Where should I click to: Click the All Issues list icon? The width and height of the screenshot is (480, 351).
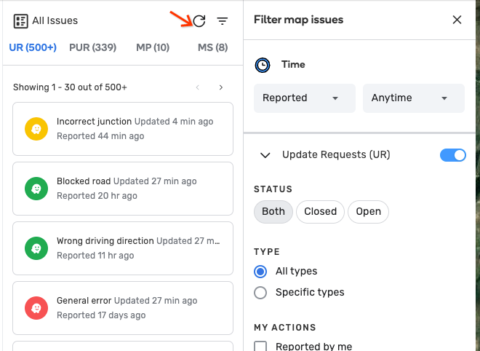pyautogui.click(x=21, y=21)
